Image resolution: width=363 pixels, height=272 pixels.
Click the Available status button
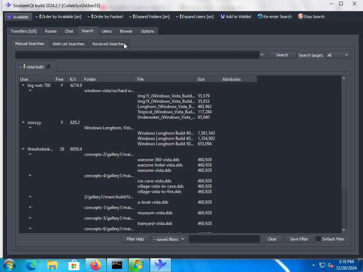(18, 17)
